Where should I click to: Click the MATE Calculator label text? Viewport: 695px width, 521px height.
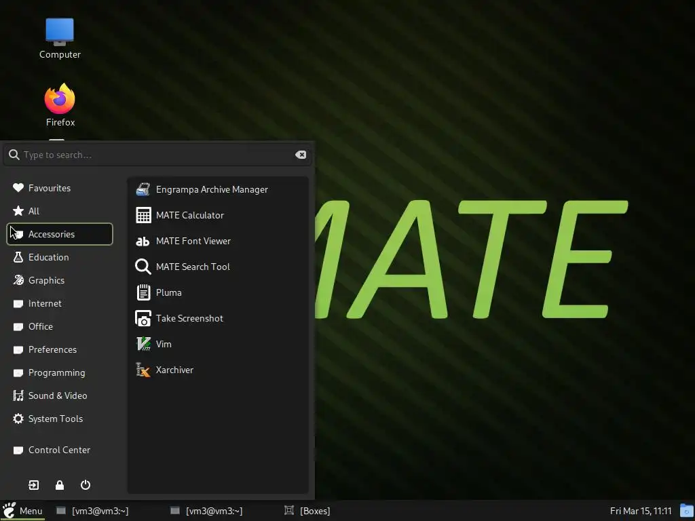pos(190,215)
